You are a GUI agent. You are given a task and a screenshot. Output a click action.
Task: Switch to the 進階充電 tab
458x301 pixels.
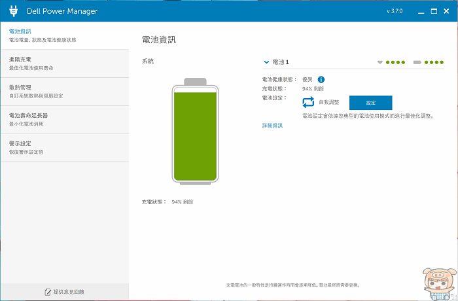64,63
